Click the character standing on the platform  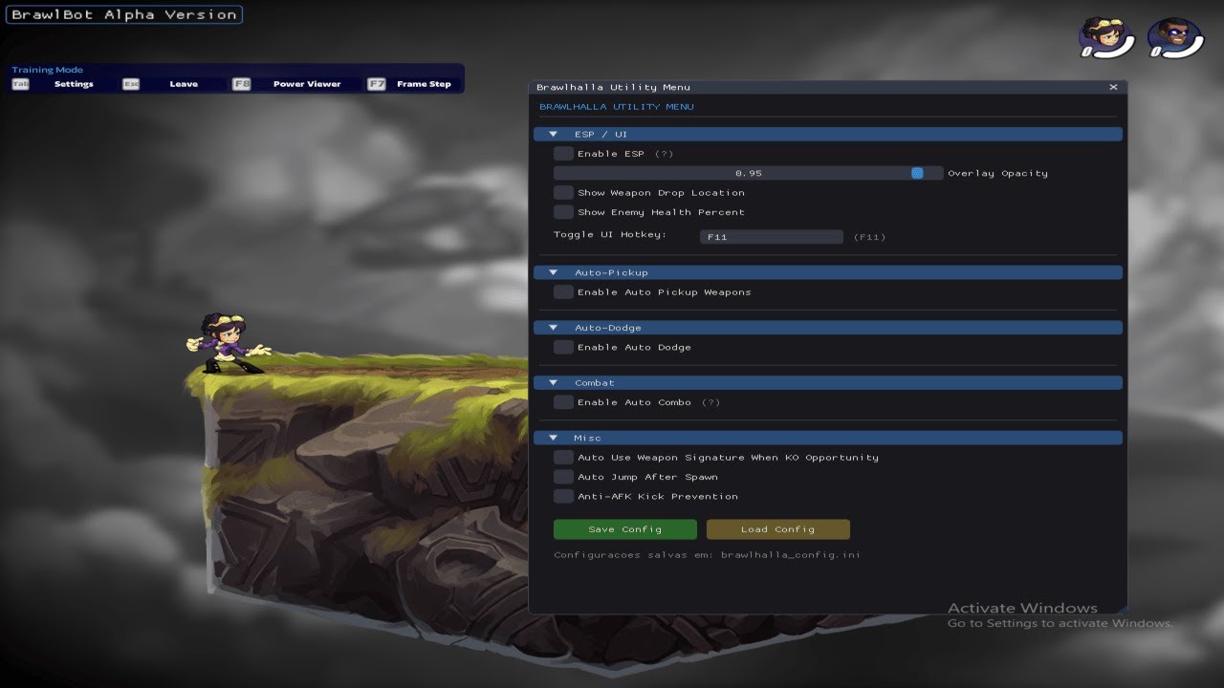pyautogui.click(x=226, y=343)
